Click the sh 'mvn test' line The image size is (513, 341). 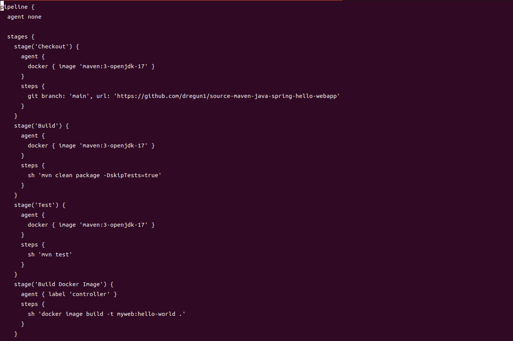click(50, 255)
